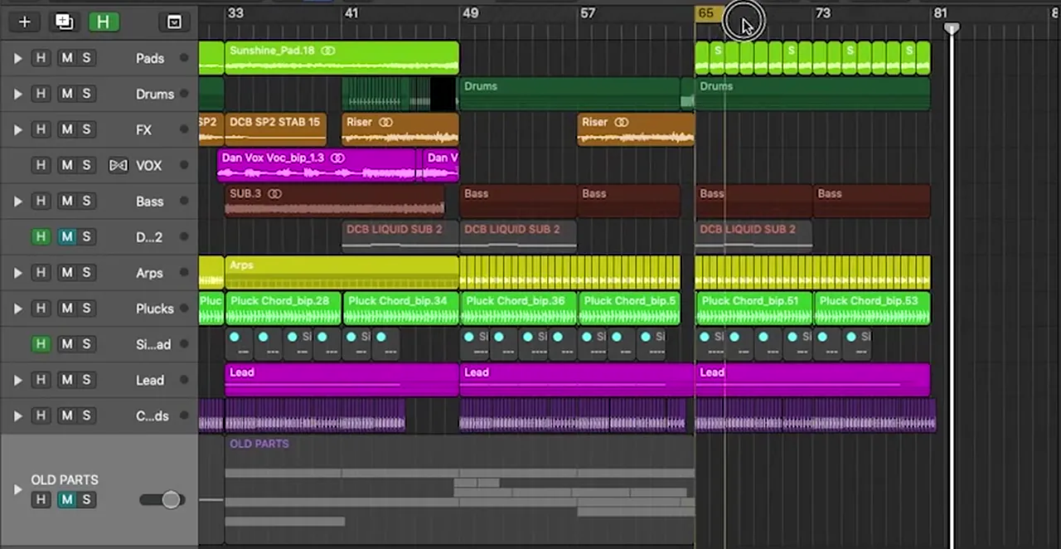This screenshot has width=1061, height=549.
Task: Mute the FX track
Action: point(66,129)
